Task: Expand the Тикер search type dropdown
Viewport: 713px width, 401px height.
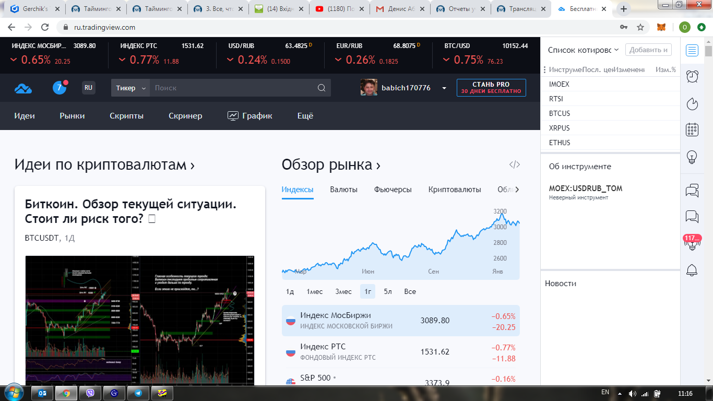Action: (130, 88)
